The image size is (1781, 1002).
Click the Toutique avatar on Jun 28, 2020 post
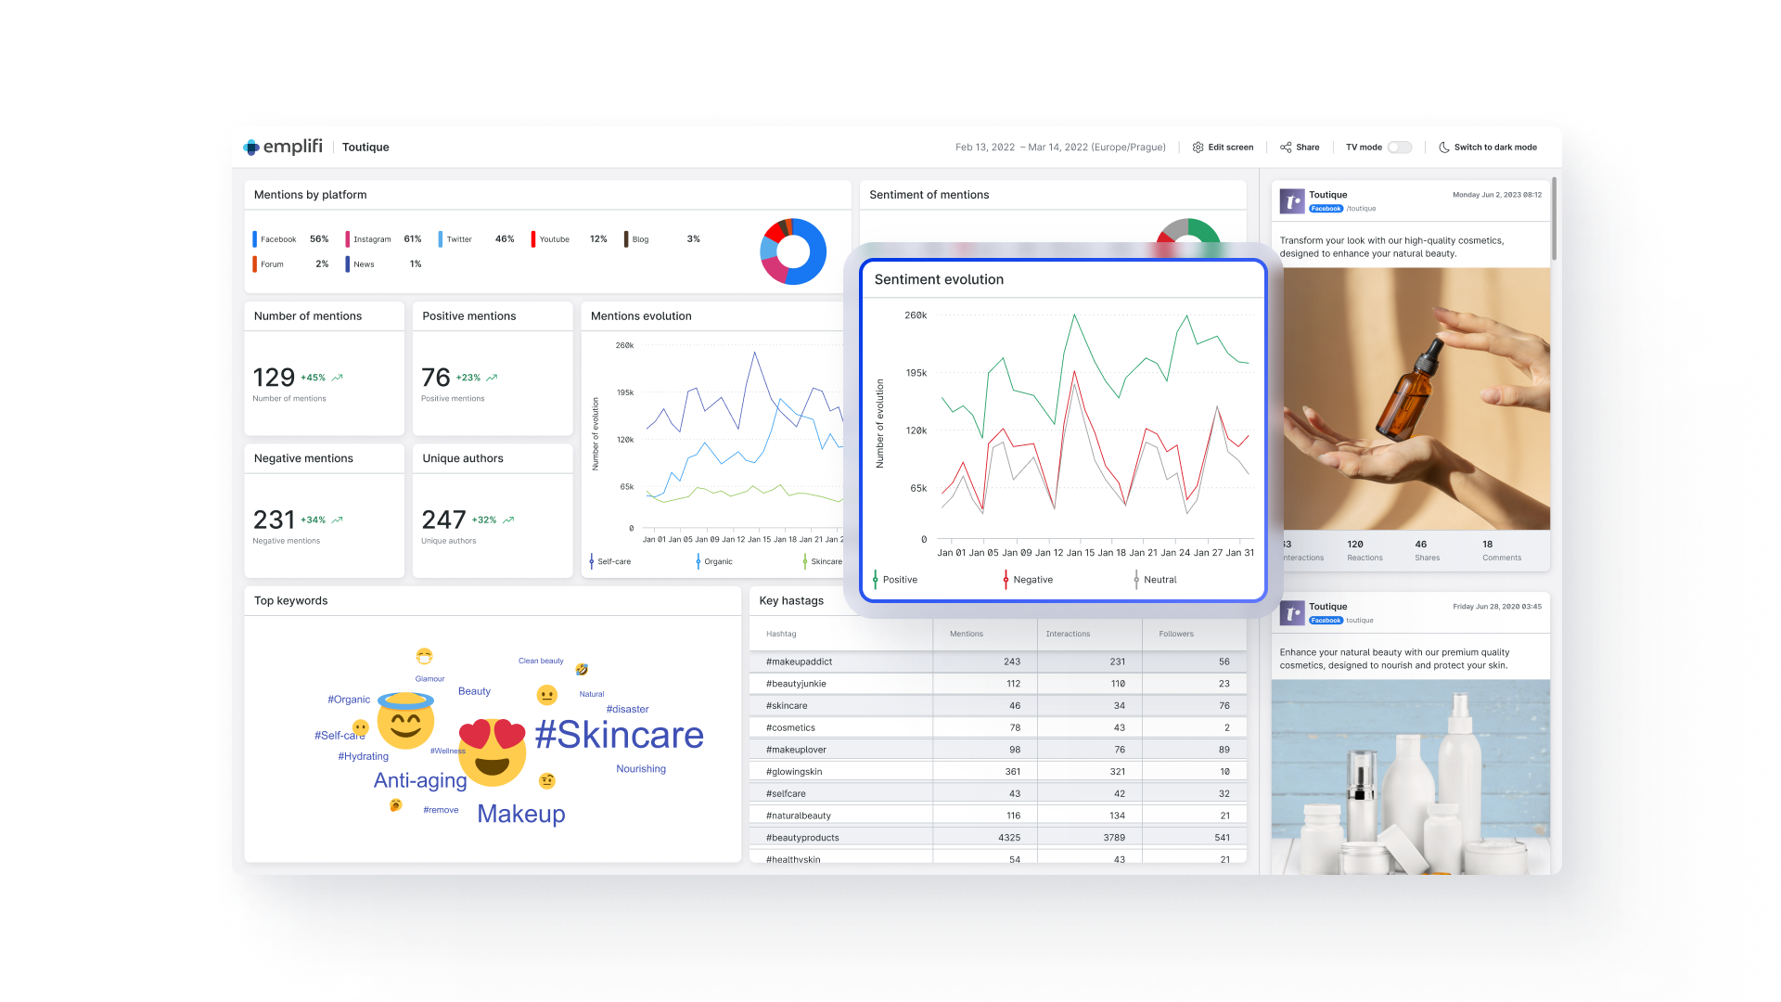(1292, 613)
